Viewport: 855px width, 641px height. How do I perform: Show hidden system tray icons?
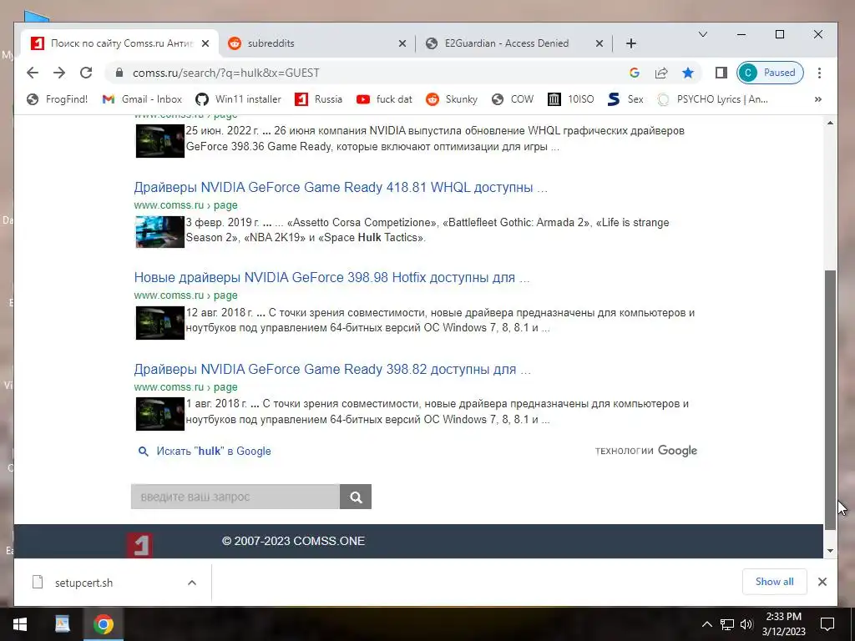(706, 624)
